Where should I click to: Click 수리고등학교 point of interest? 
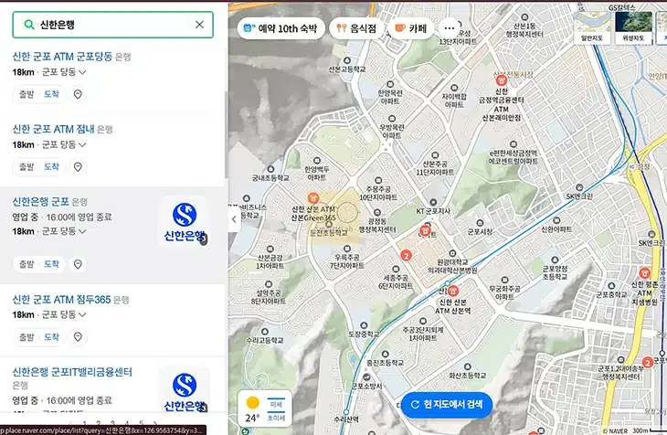[265, 336]
